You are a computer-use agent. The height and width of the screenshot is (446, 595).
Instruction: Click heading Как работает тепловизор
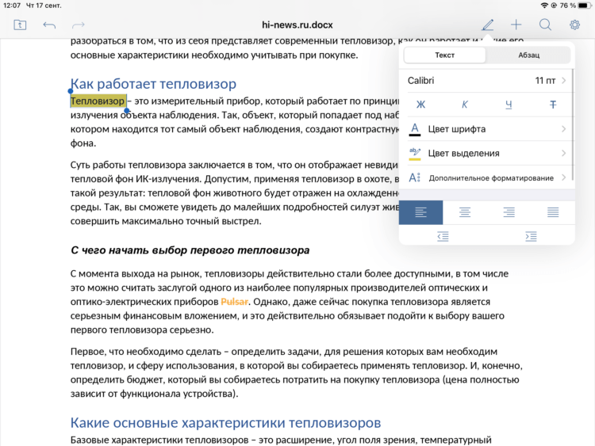tap(153, 84)
